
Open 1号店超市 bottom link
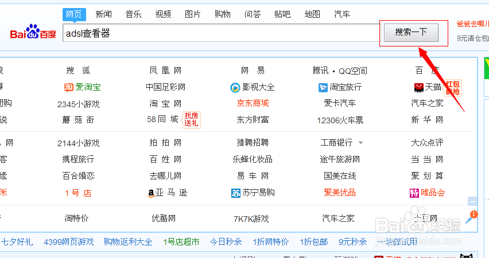[x=181, y=242]
